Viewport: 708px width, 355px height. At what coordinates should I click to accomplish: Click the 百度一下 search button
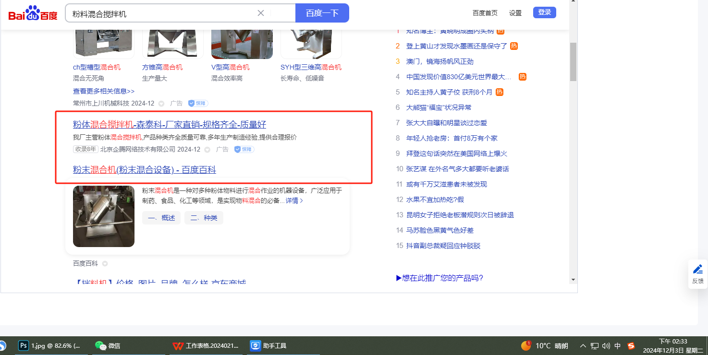(322, 13)
